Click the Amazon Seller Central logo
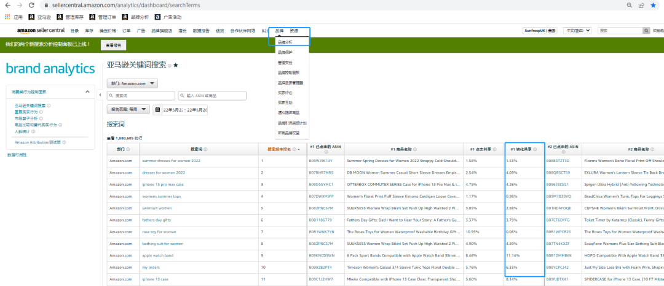664x286 pixels. (x=41, y=31)
